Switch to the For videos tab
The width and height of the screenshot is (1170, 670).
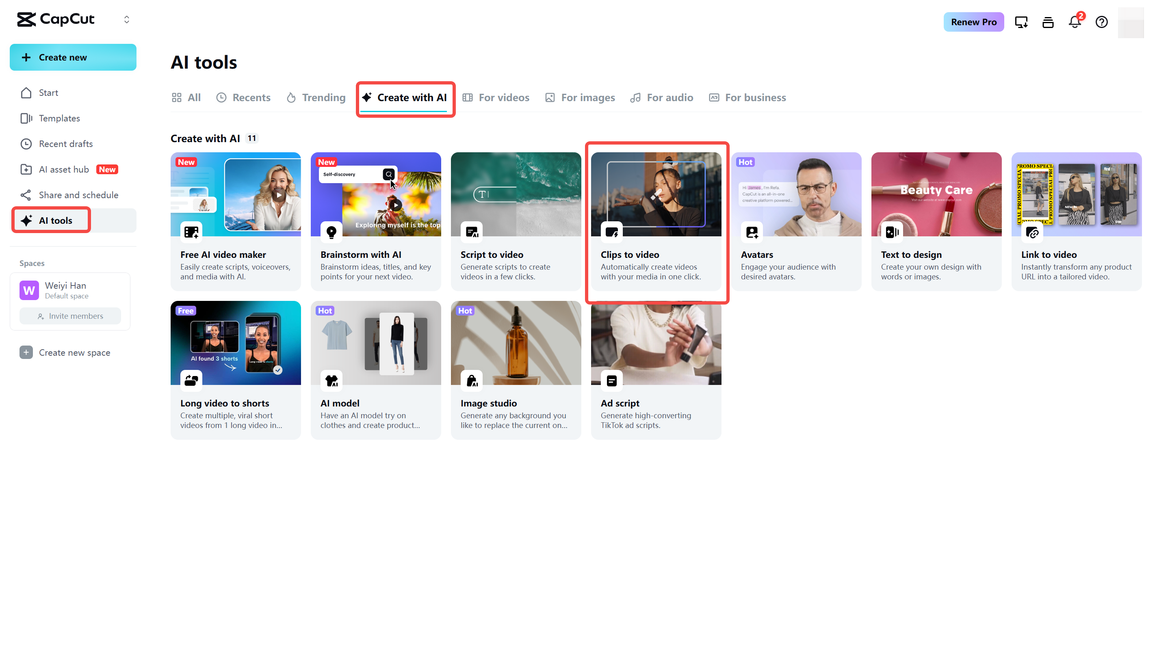coord(496,97)
